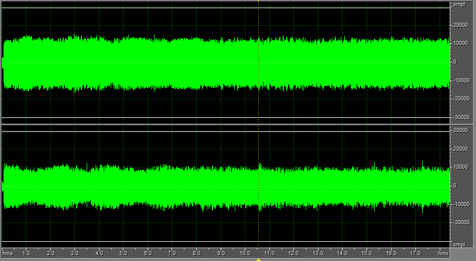Click the smpl label above the amplitude ruler
This screenshot has height=261, width=476.
pyautogui.click(x=459, y=5)
